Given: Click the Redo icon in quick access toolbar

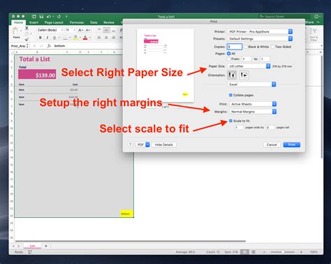Looking at the screenshot, I should [59, 16].
